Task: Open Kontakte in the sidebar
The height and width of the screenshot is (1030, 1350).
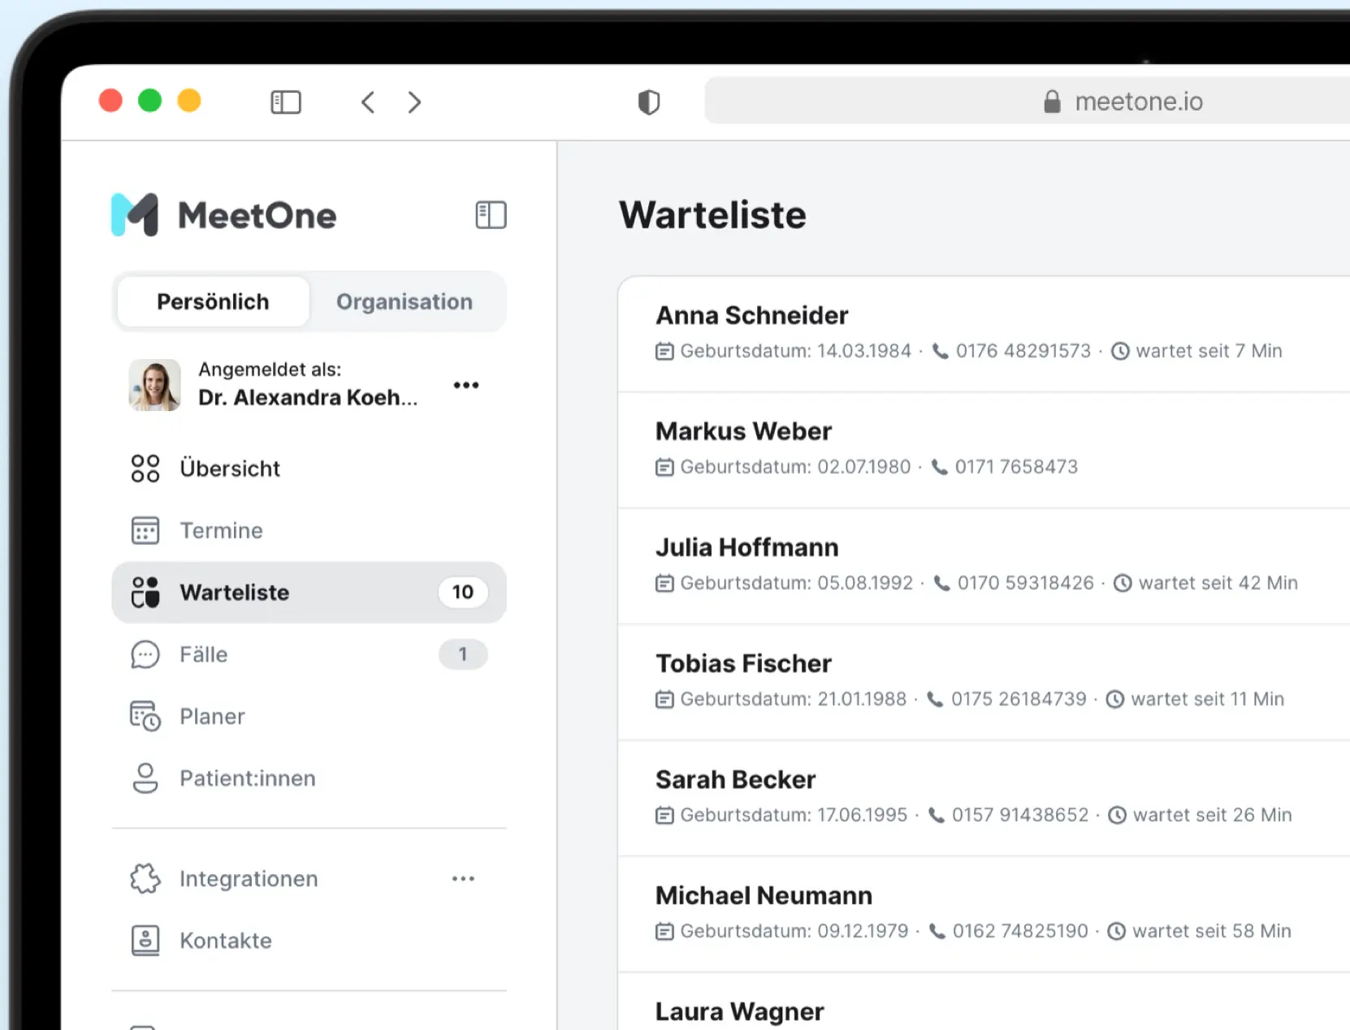Action: (309, 941)
